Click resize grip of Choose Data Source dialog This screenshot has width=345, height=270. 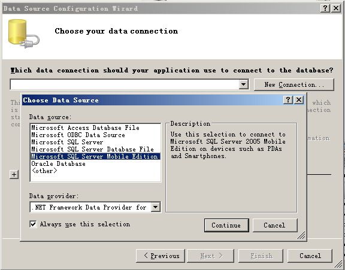(301, 235)
